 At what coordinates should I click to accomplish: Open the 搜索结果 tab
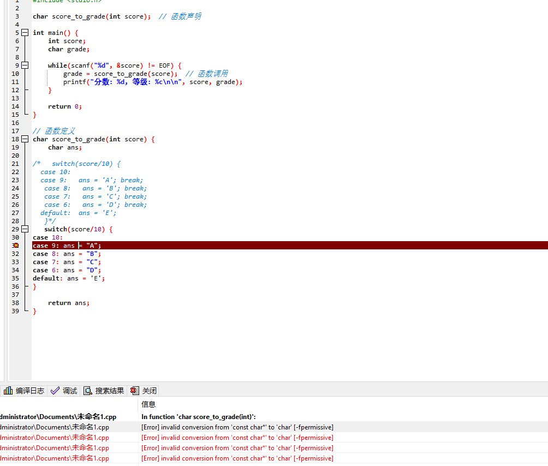[x=104, y=391]
